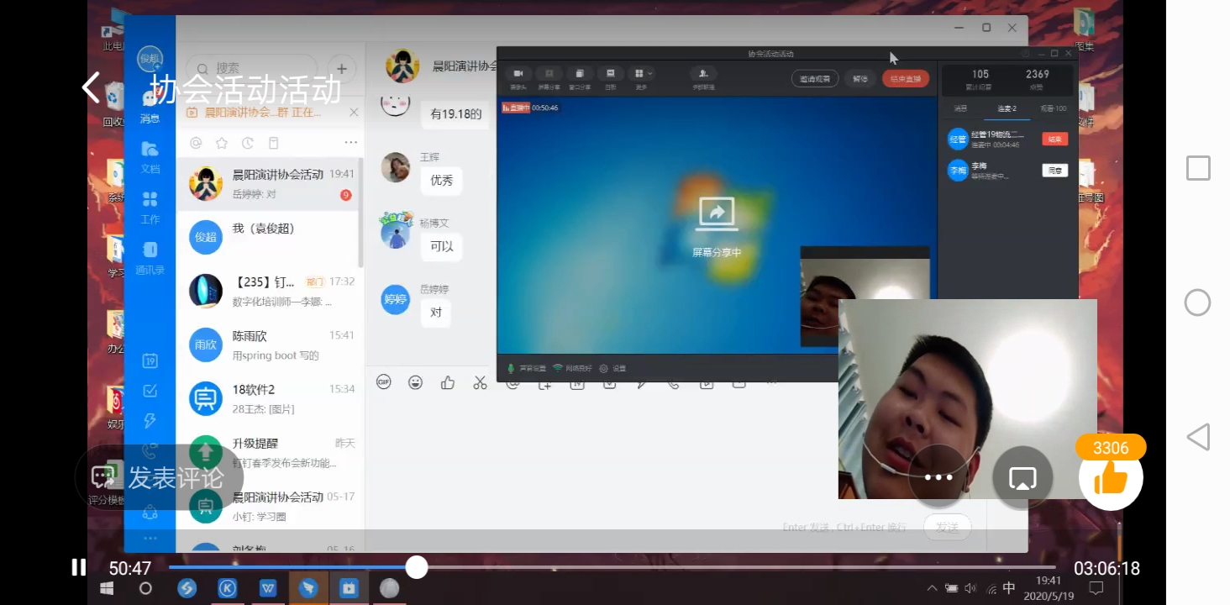Switch to 连麦·2 tab

[1007, 108]
